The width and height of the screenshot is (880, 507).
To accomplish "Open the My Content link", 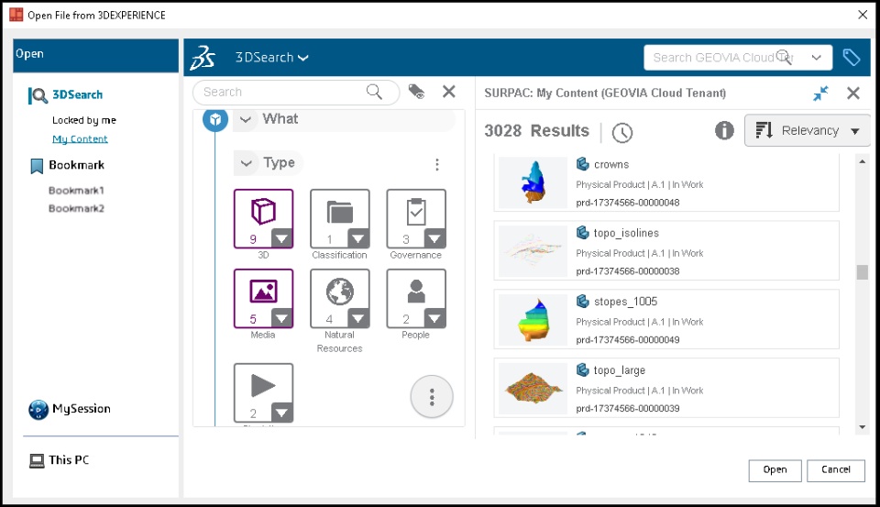I will 80,138.
